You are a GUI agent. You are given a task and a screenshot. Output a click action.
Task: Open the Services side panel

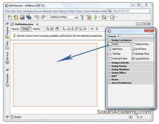pos(7,58)
